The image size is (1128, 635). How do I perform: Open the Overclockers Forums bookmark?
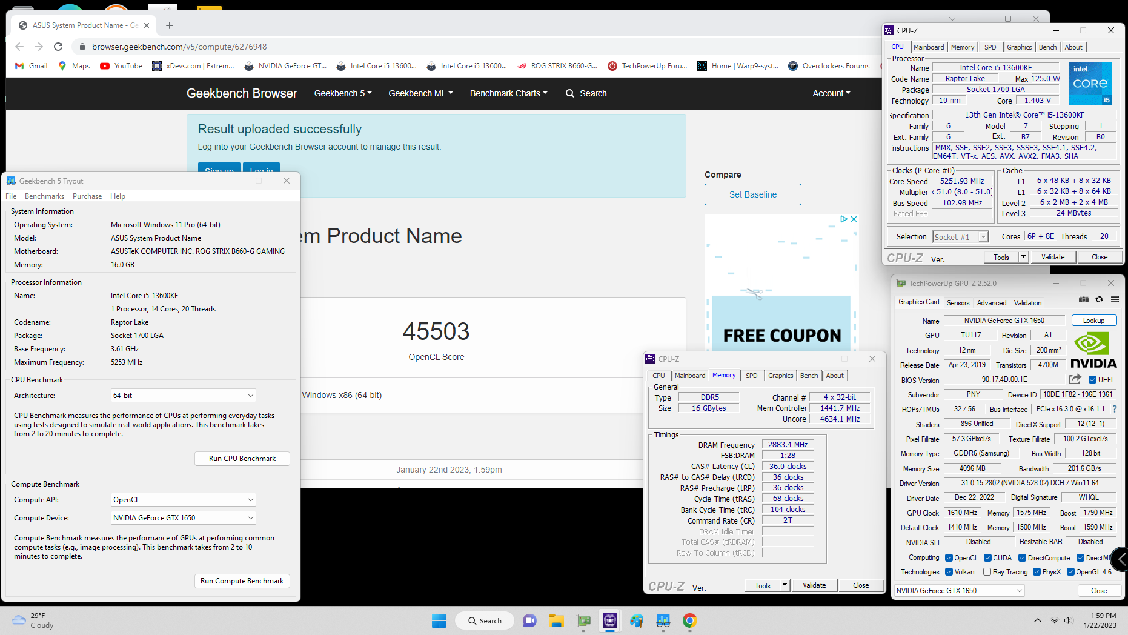click(829, 66)
